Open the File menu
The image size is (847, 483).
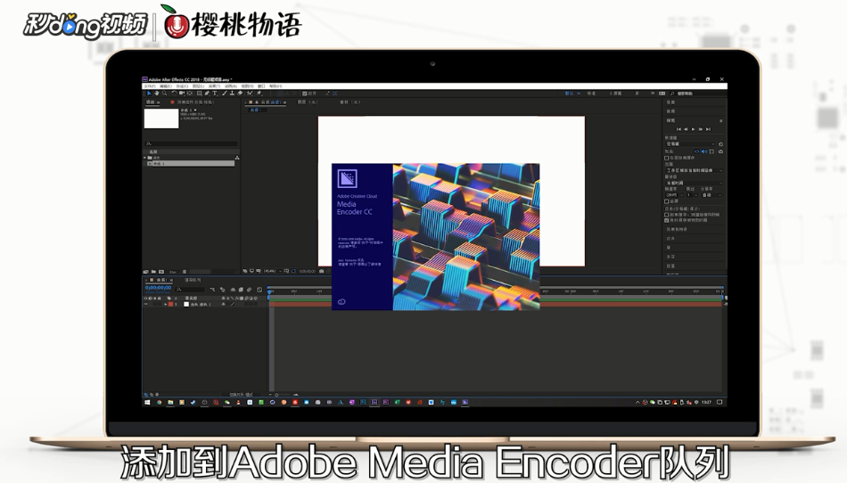tap(150, 86)
